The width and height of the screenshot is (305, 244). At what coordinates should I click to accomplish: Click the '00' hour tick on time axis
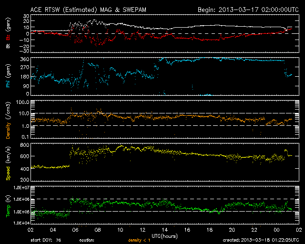tap(276, 230)
